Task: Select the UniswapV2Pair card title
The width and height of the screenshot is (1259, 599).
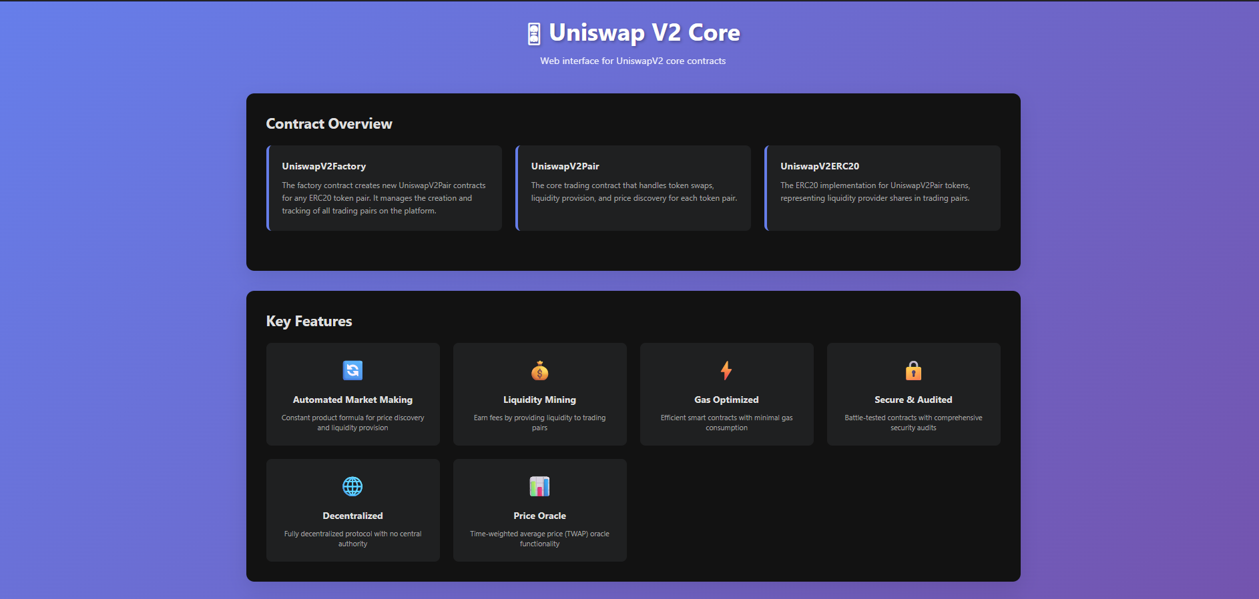Action: point(565,166)
